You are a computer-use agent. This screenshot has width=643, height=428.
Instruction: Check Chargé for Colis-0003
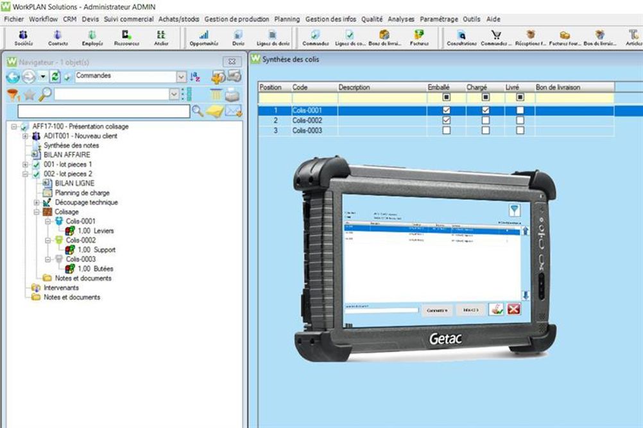486,130
